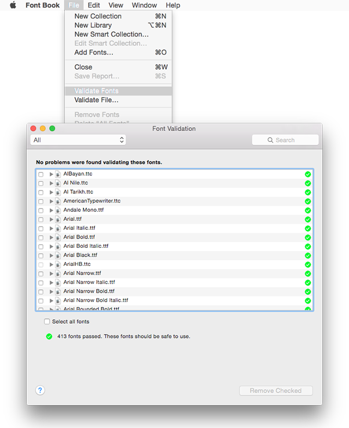Choose Validate Fonts from the File menu

point(118,91)
